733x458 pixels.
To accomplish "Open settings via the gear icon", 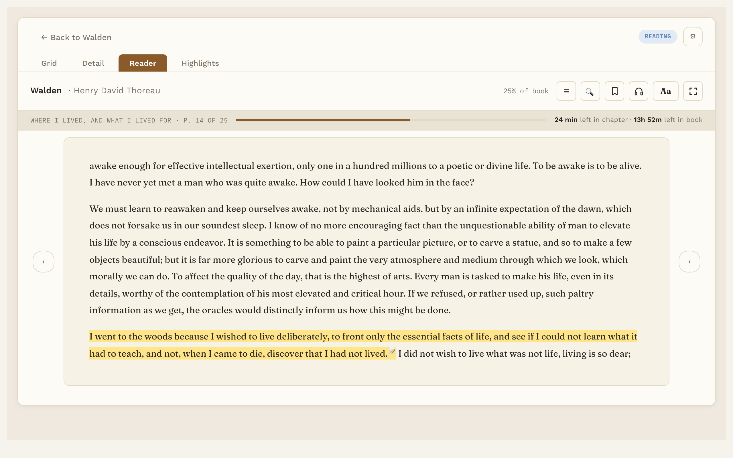I will (693, 36).
